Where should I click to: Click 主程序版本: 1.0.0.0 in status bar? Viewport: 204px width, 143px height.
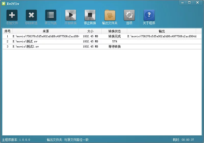[x=16, y=140]
